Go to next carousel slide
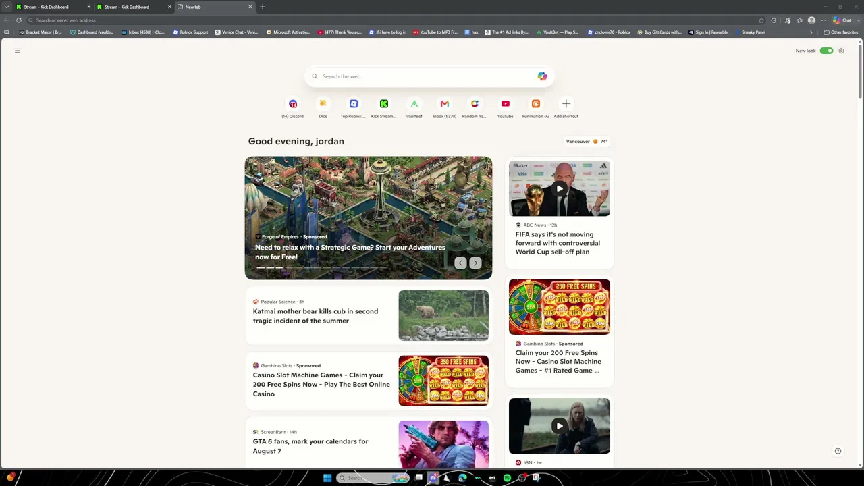Viewport: 864px width, 486px height. [475, 263]
